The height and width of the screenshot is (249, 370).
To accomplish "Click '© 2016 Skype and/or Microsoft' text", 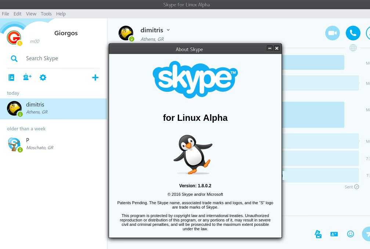I will (x=195, y=195).
